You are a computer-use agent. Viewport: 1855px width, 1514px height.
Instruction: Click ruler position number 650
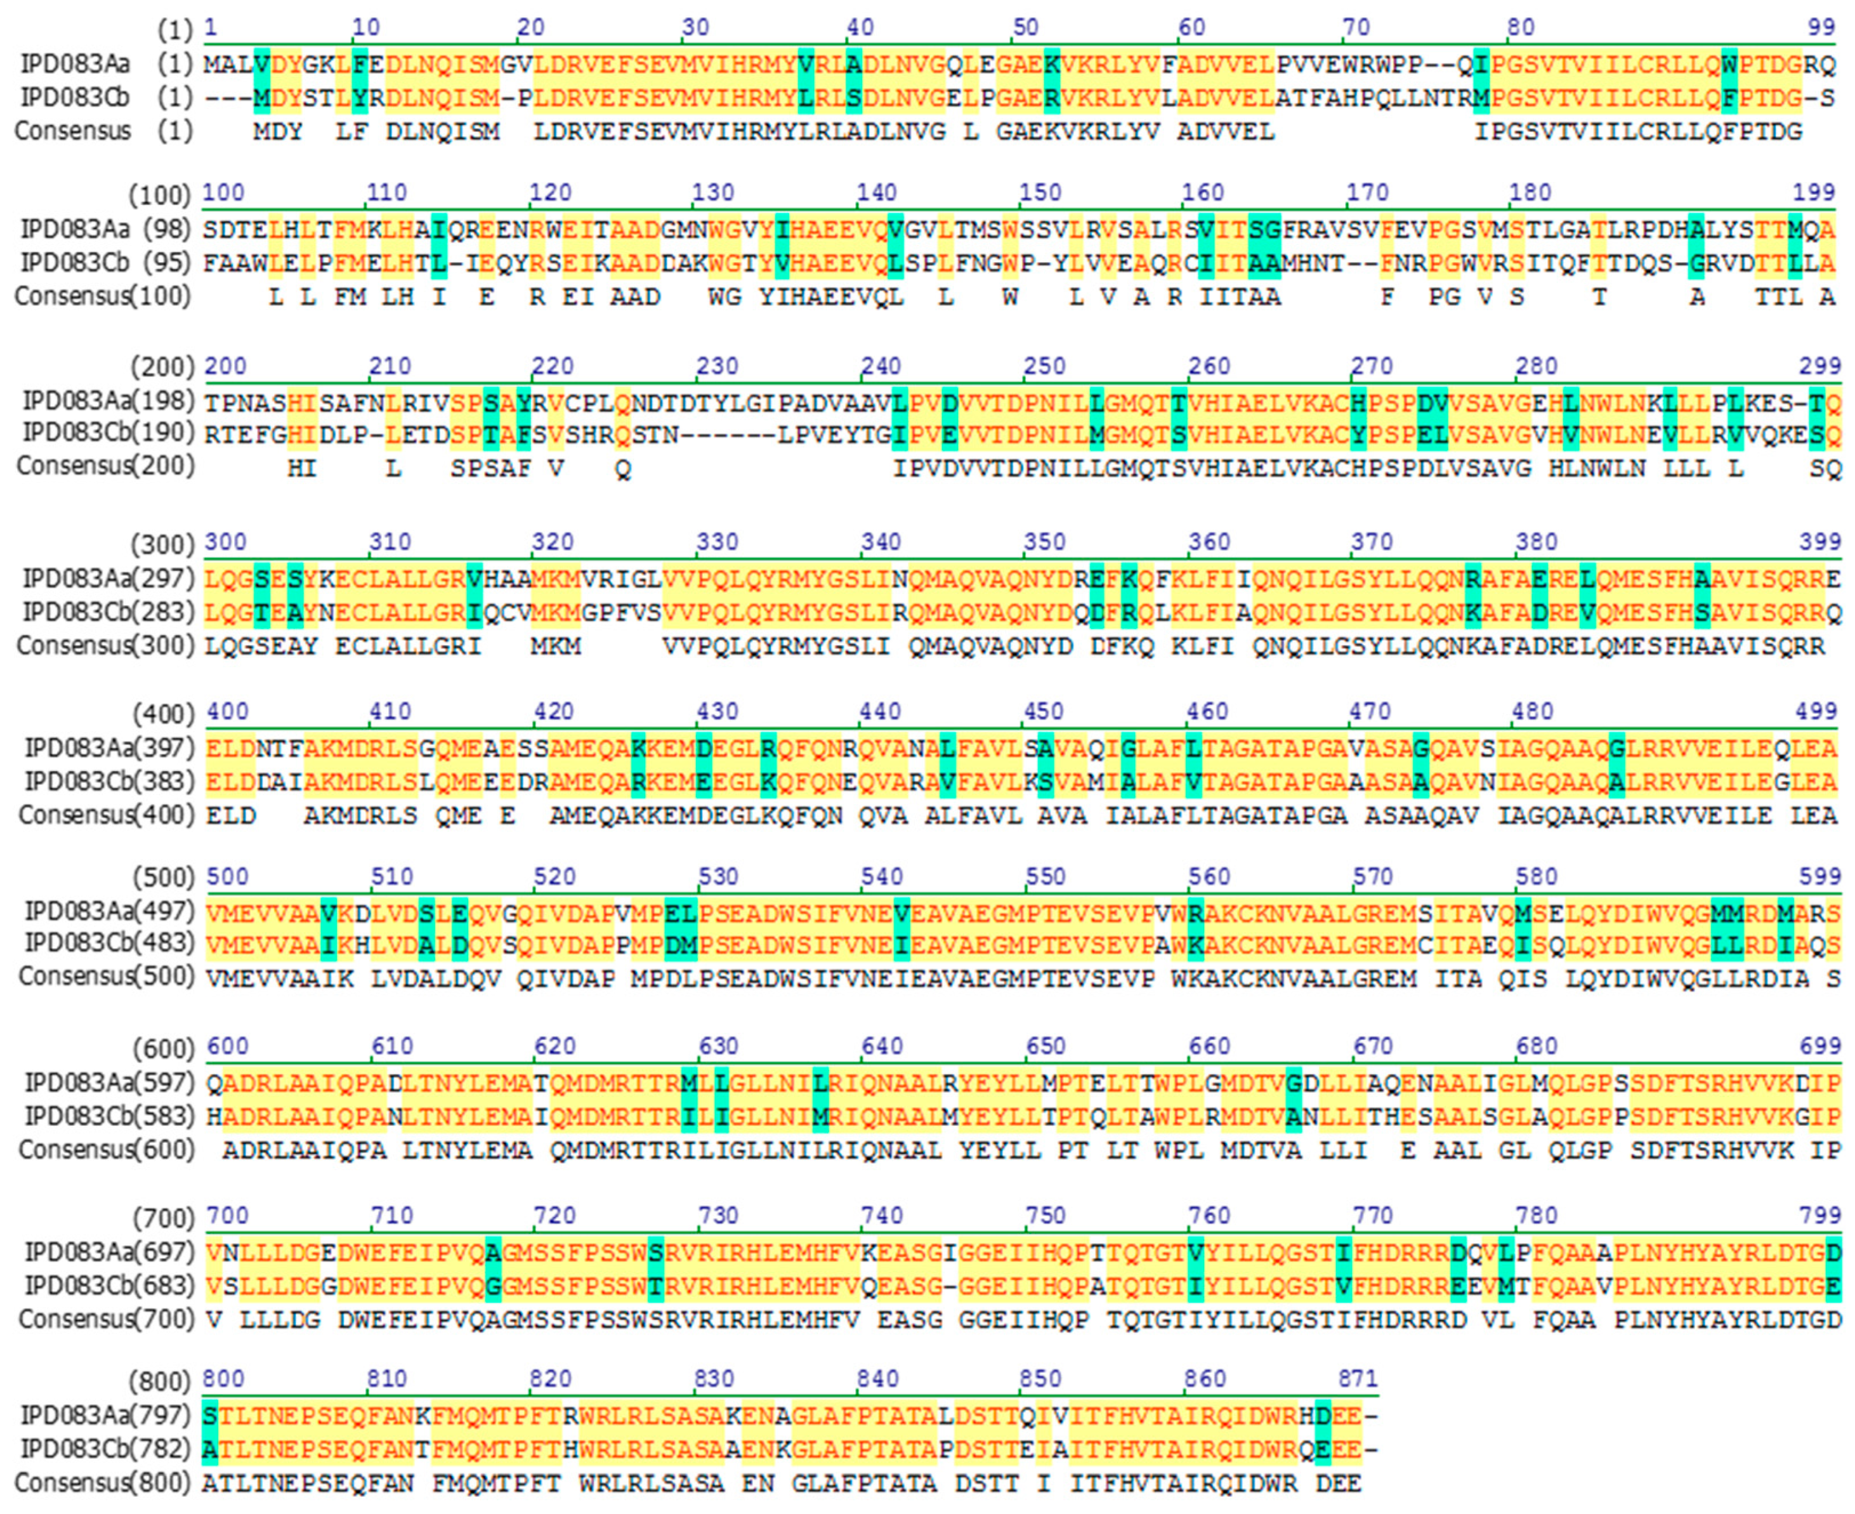coord(1046,1046)
